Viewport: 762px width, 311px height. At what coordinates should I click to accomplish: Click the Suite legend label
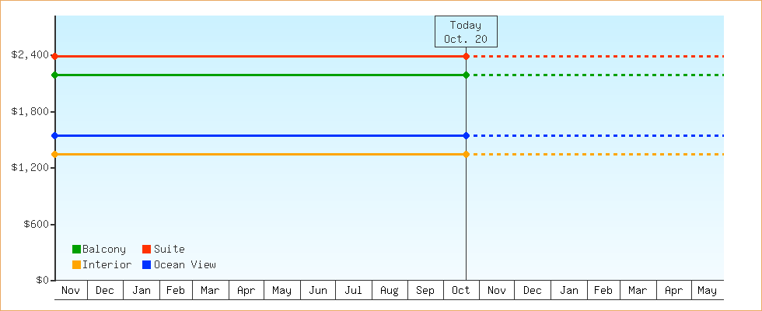click(x=170, y=250)
